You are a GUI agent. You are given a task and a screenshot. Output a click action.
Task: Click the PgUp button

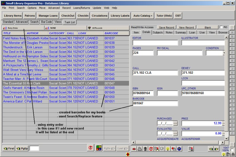coord(22,148)
